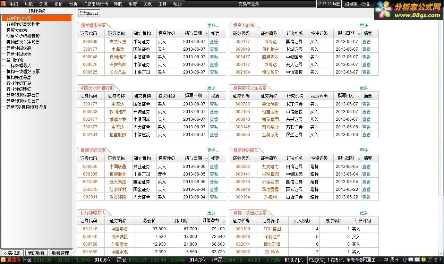Sort 投资大参考 table by 撰写日期 arrow
Image resolution: width=444 pixels, height=264 pixels.
(x=359, y=34)
